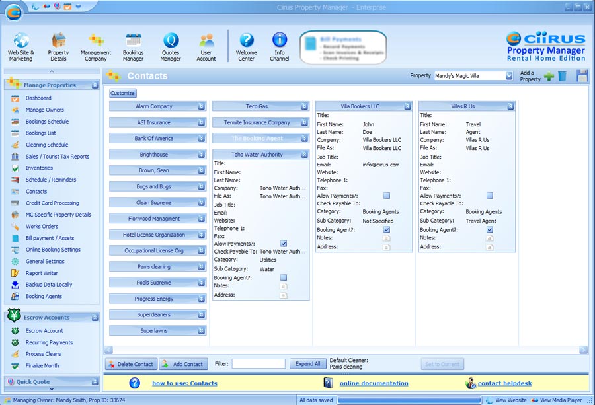
Task: Click trash can delete property icon
Action: tap(563, 76)
